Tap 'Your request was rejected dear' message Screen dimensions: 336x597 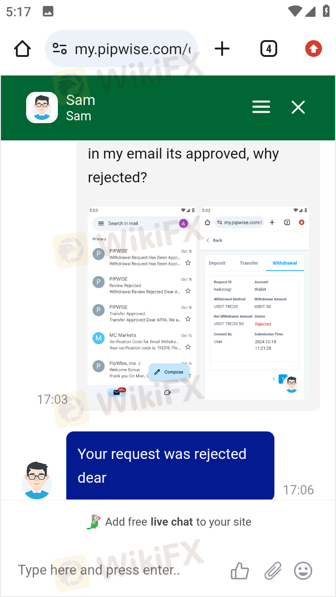(x=170, y=465)
